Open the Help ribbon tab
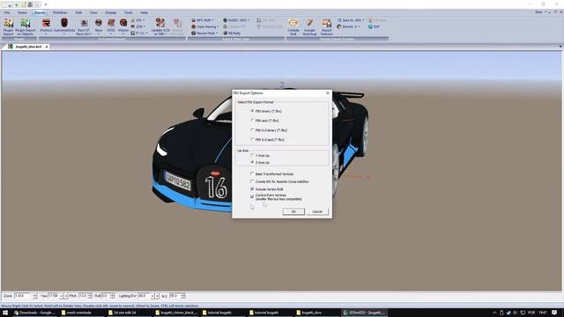Viewport: 564px width, 317px height. point(145,12)
